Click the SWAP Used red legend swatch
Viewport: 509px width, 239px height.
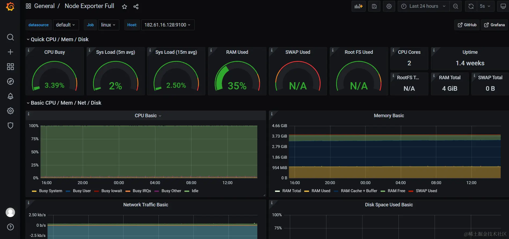[411, 191]
